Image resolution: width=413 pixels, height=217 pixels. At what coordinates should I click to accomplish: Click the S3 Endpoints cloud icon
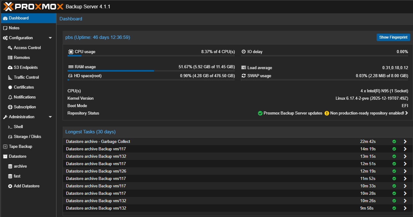click(10, 68)
